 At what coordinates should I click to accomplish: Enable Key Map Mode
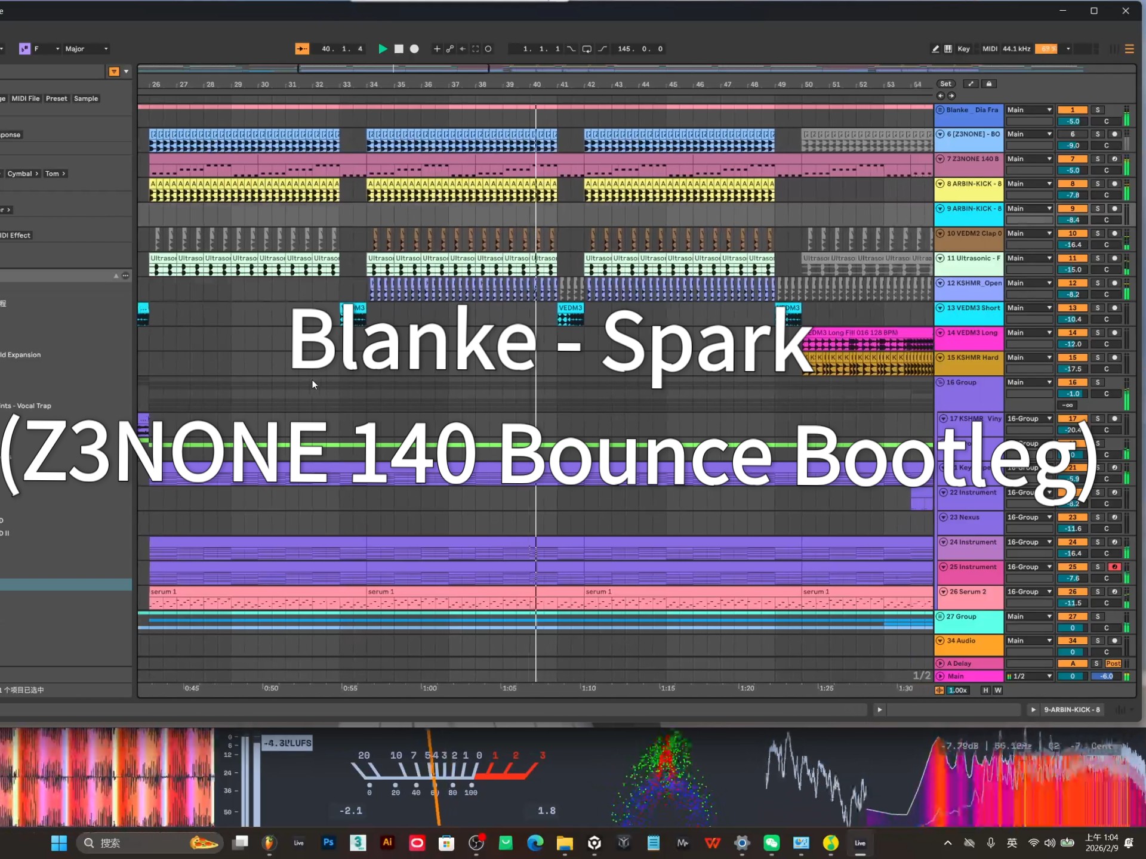click(963, 49)
